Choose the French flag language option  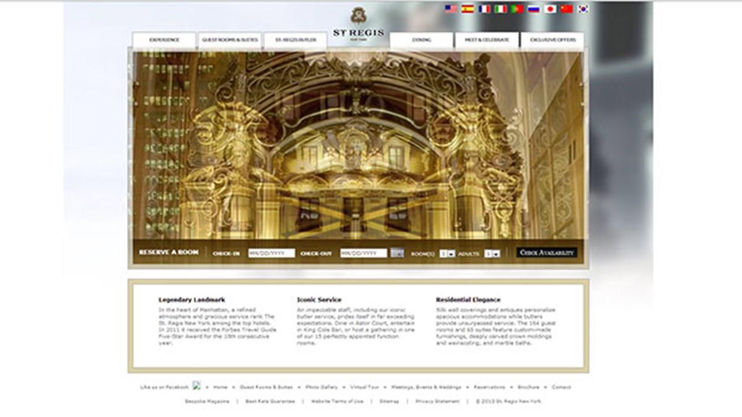[484, 9]
